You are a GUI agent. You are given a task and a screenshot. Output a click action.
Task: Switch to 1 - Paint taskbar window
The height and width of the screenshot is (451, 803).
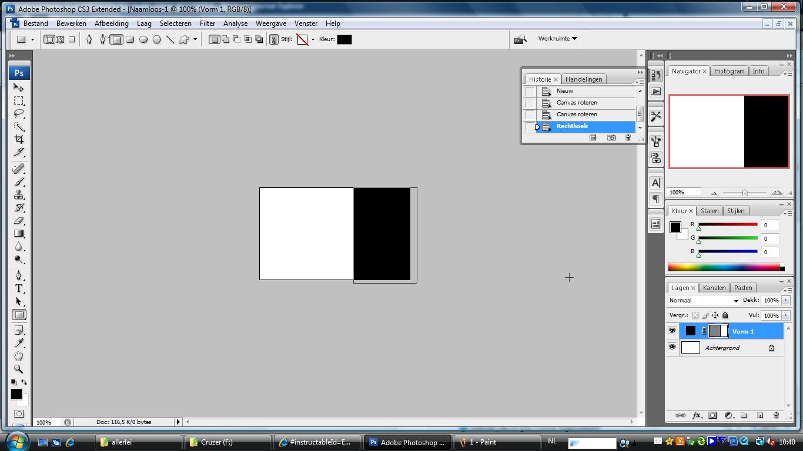(x=497, y=442)
